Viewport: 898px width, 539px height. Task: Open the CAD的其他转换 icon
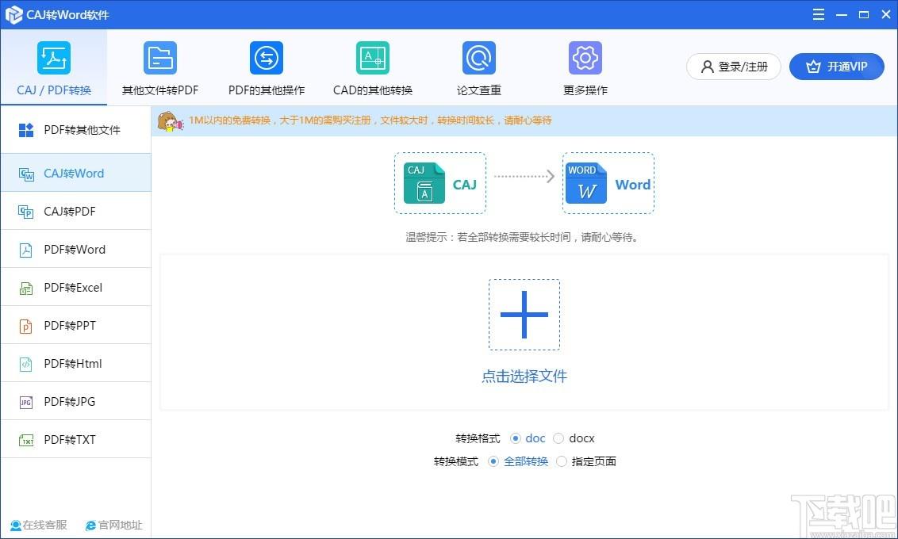point(373,58)
